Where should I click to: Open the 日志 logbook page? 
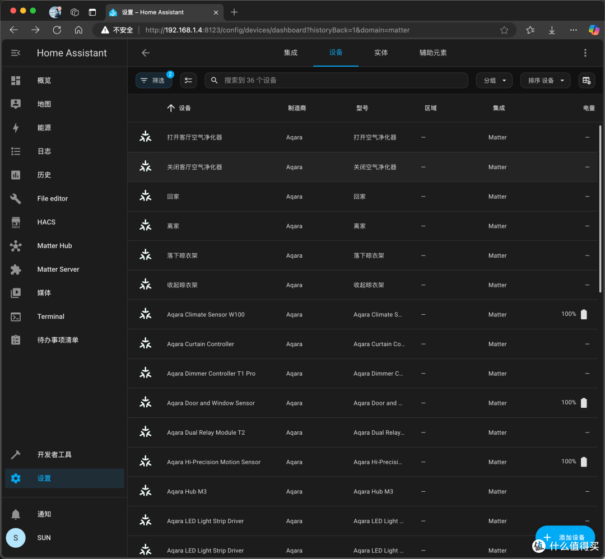(64, 151)
